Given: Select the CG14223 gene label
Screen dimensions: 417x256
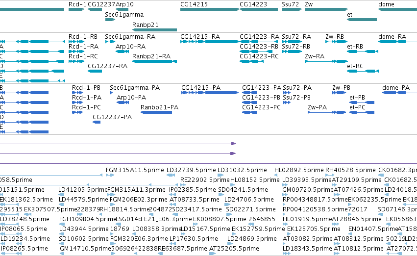Looking at the screenshot, I should (253, 4).
